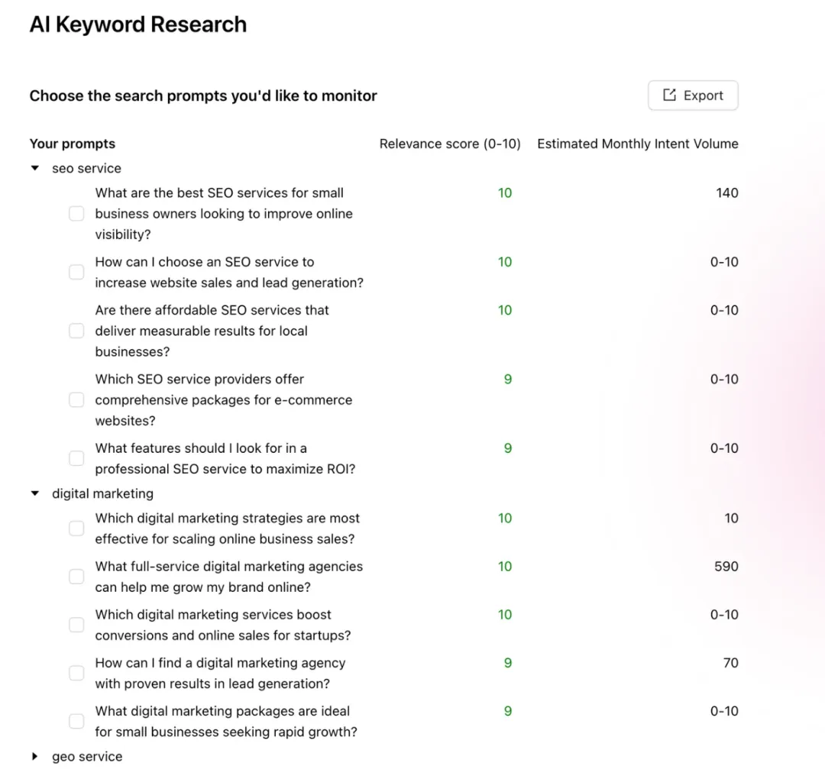This screenshot has width=825, height=769.
Task: Click the Estimated Monthly Intent Volume header
Action: (x=638, y=144)
